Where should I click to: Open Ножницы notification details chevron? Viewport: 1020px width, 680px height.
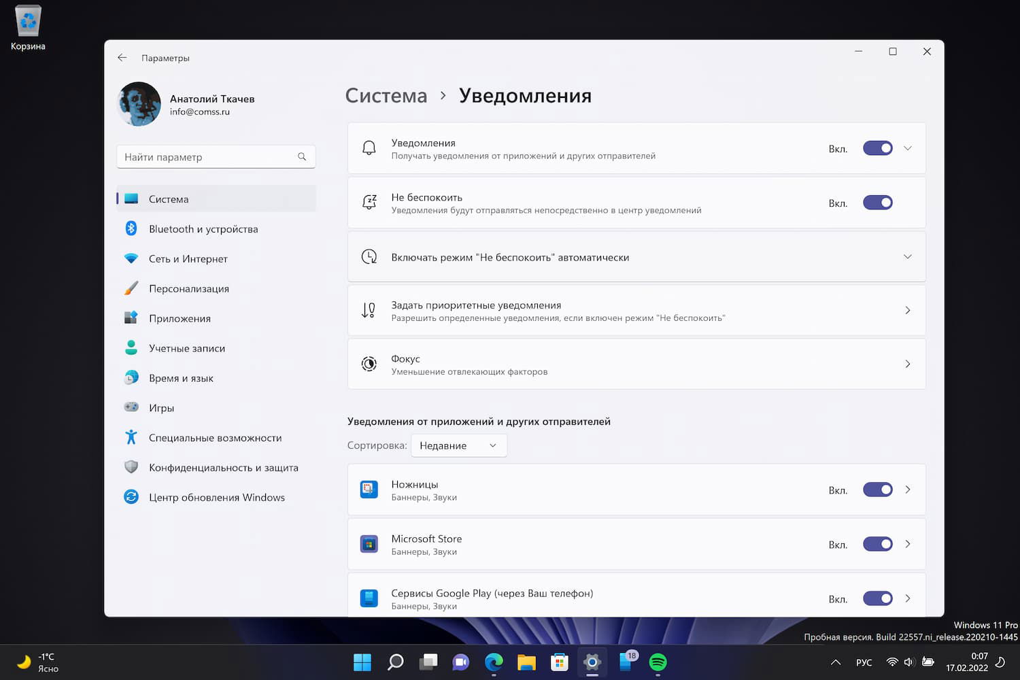click(x=908, y=490)
